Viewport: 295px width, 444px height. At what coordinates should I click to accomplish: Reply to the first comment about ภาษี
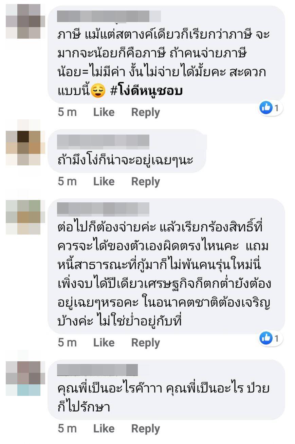[145, 113]
